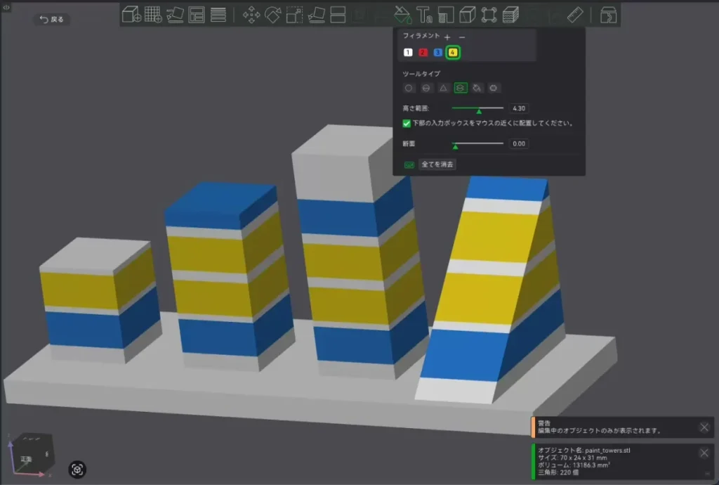Adjust the 高さ範囲 height range slider
719x485 pixels.
[x=477, y=109]
